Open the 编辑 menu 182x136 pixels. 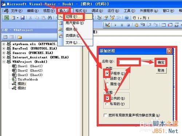[33, 11]
